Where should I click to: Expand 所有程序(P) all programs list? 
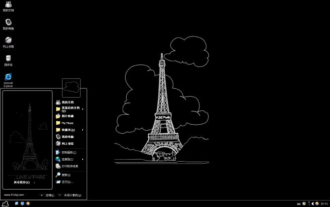[25, 182]
